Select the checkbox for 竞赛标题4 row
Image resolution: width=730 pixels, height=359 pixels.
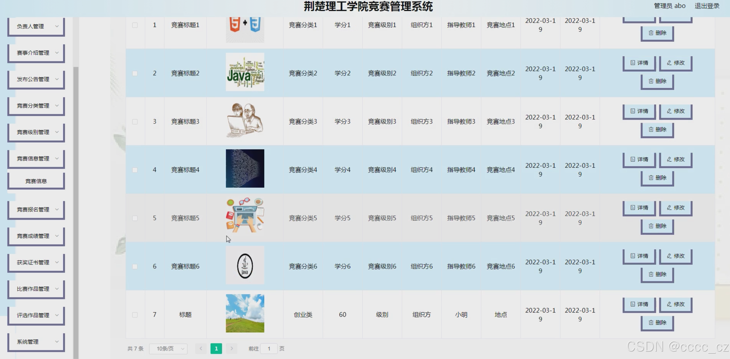tap(135, 170)
